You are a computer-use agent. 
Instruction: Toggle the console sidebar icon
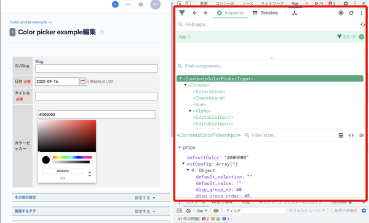tap(180, 211)
